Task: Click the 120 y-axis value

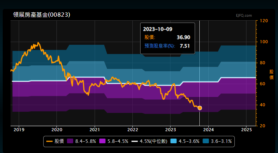Action: (x=264, y=21)
